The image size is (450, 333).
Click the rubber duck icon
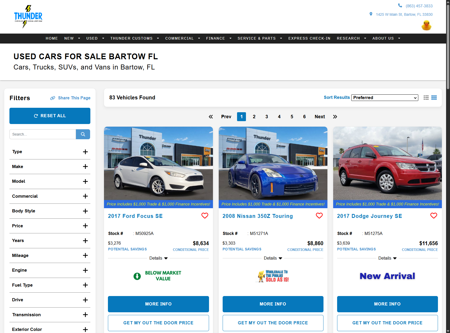pyautogui.click(x=426, y=25)
